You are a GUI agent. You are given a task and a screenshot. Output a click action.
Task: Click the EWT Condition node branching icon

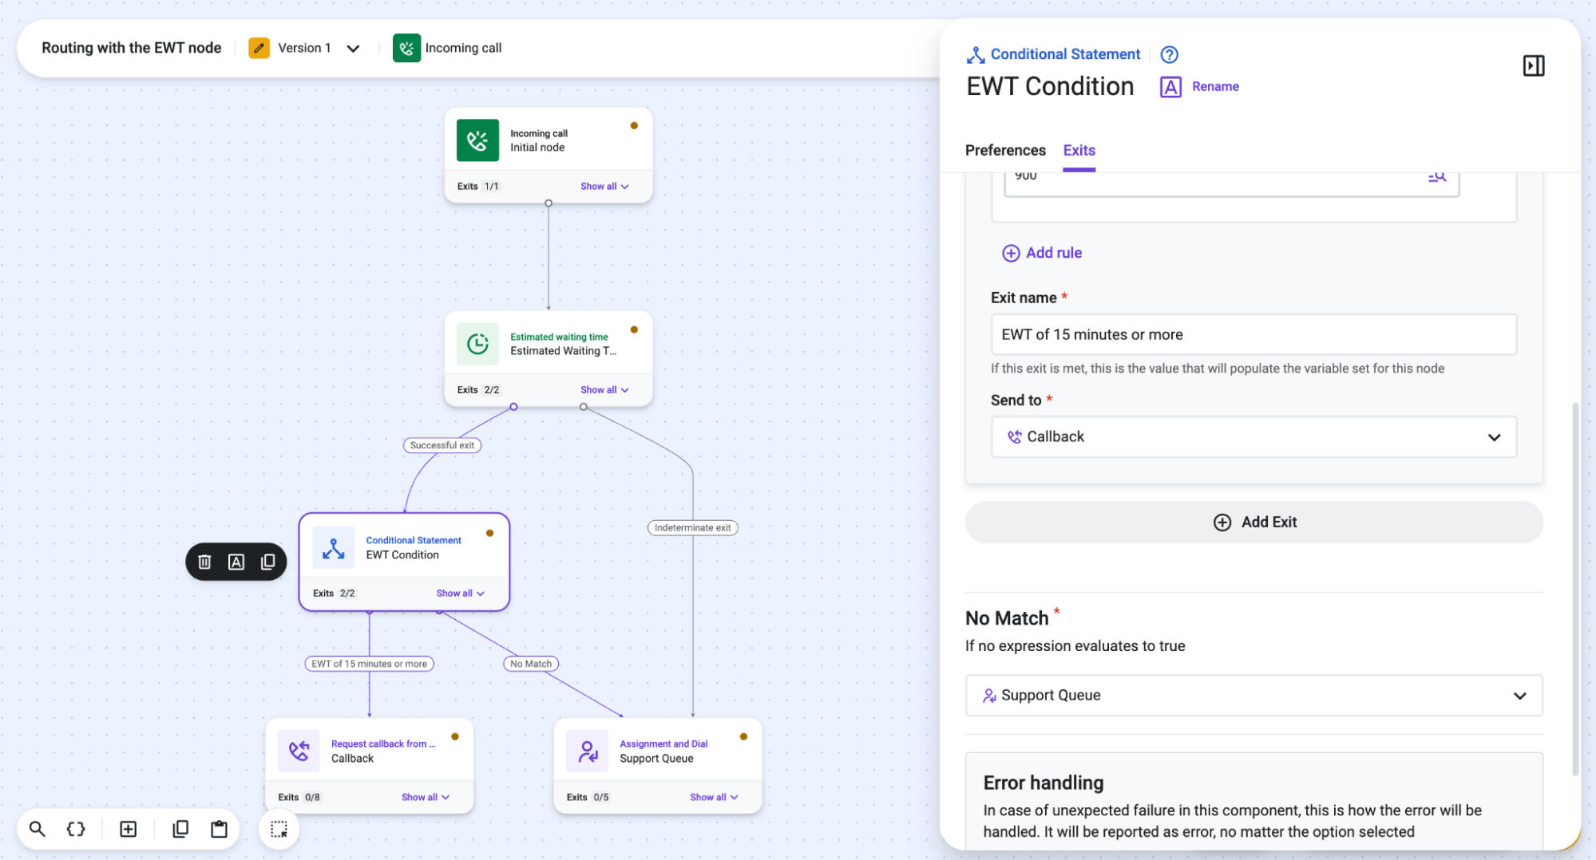(333, 547)
